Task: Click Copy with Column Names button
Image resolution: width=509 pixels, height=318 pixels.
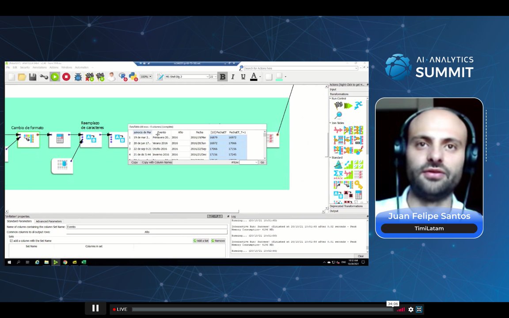Action: (157, 162)
